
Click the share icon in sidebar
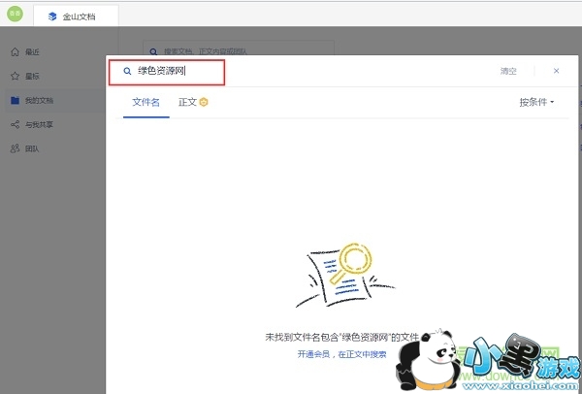coord(15,124)
